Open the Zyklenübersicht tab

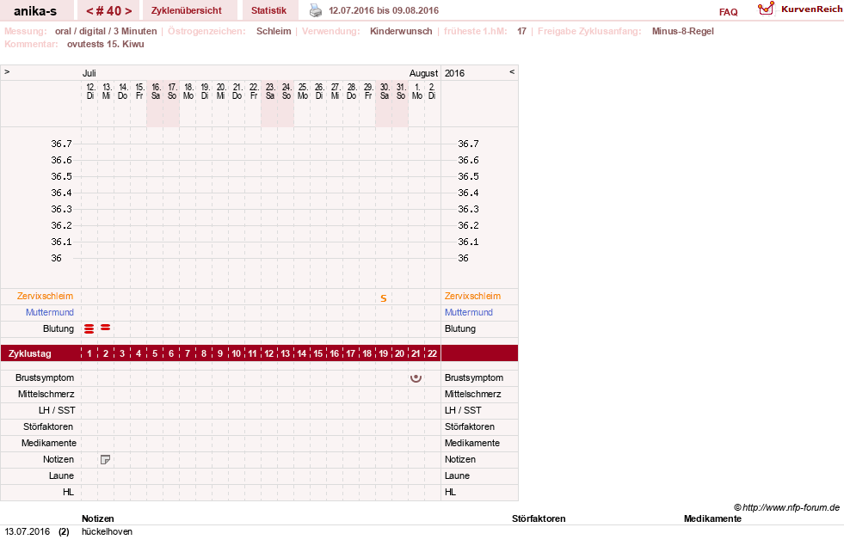[x=186, y=10]
